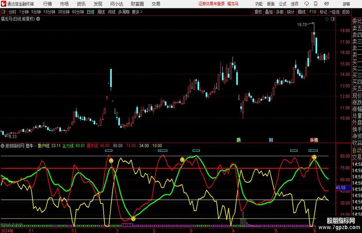Click the diamond icon at chart top-right
The image size is (362, 233).
(327, 19)
